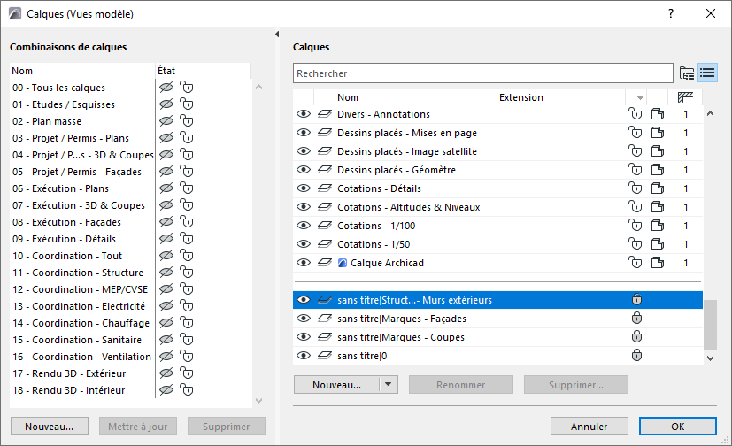Collapse the layer combinations panel arrow
Image resolution: width=732 pixels, height=446 pixels.
coord(279,34)
